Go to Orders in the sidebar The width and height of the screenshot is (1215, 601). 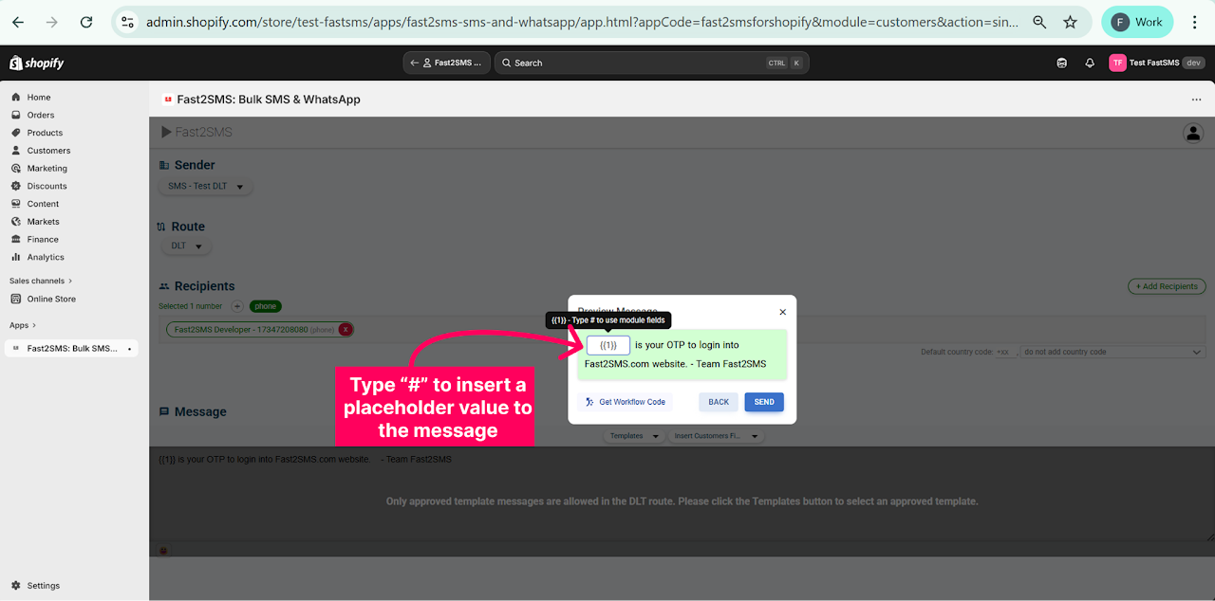point(40,115)
